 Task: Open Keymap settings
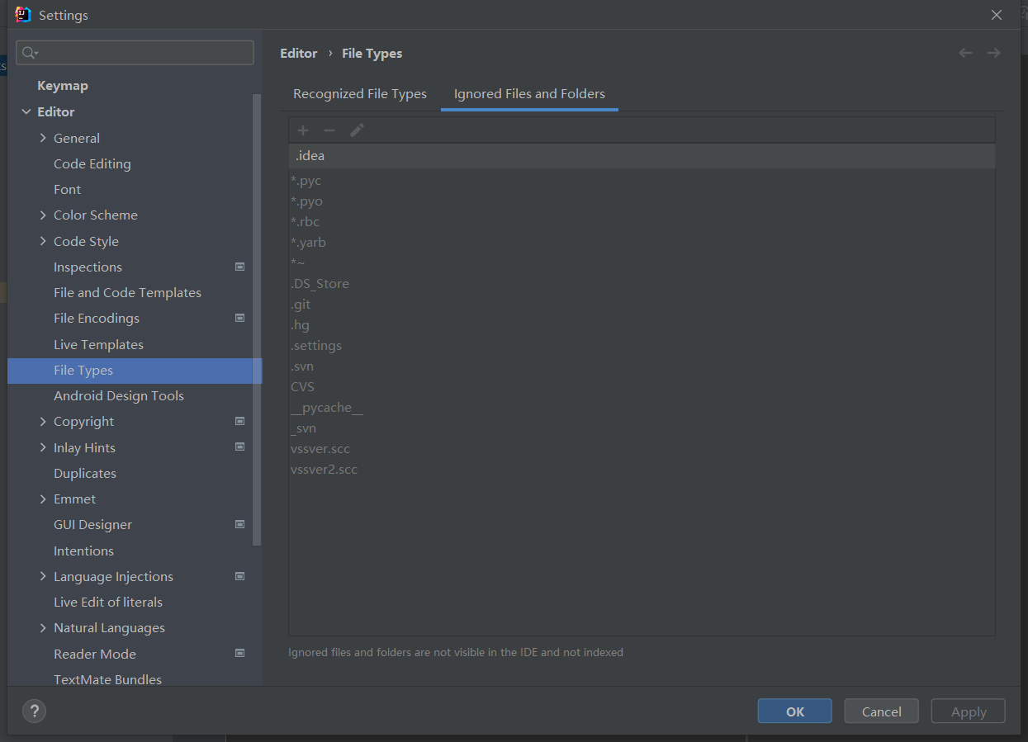(x=63, y=86)
